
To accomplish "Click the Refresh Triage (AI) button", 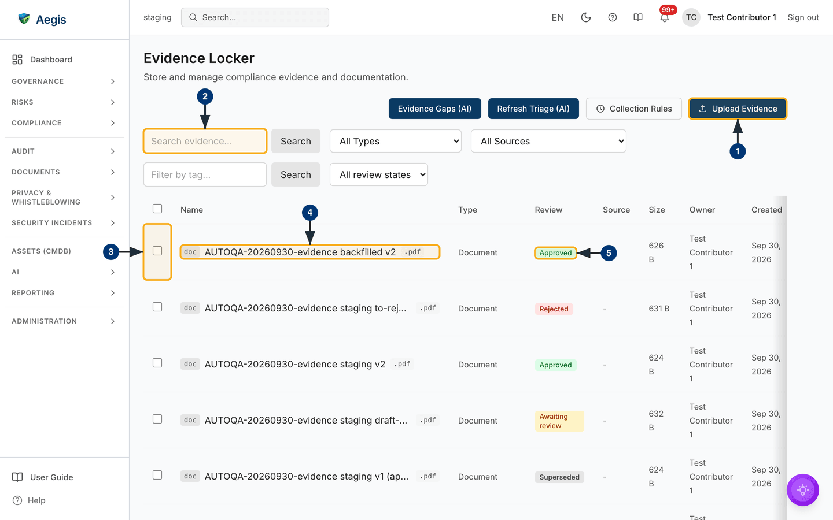I will coord(533,109).
